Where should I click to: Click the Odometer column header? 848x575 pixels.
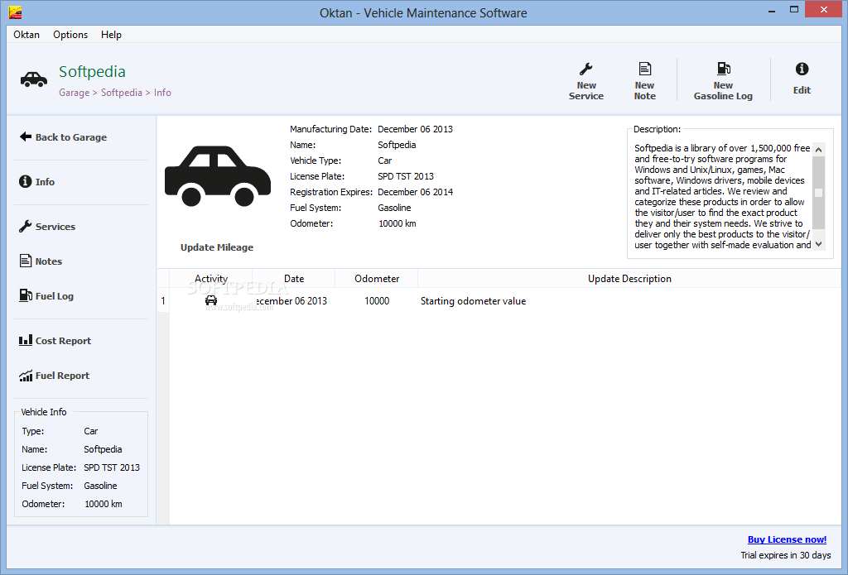click(x=377, y=279)
